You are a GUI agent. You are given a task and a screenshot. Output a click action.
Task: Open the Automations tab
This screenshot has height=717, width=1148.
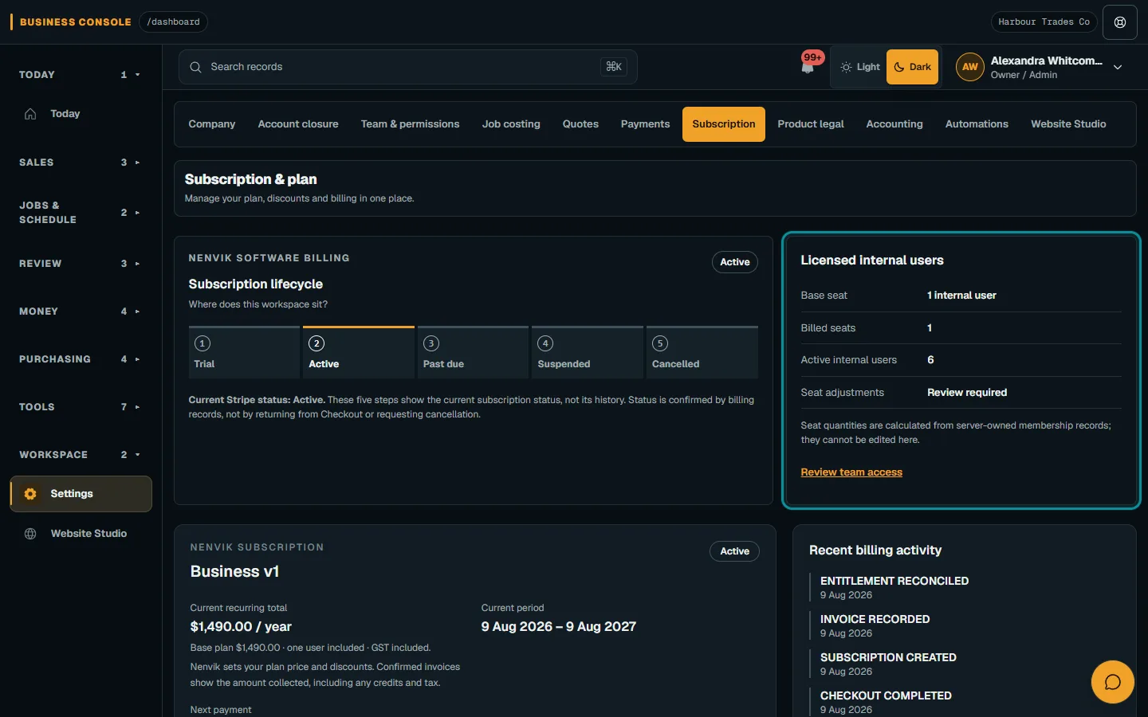(x=977, y=124)
